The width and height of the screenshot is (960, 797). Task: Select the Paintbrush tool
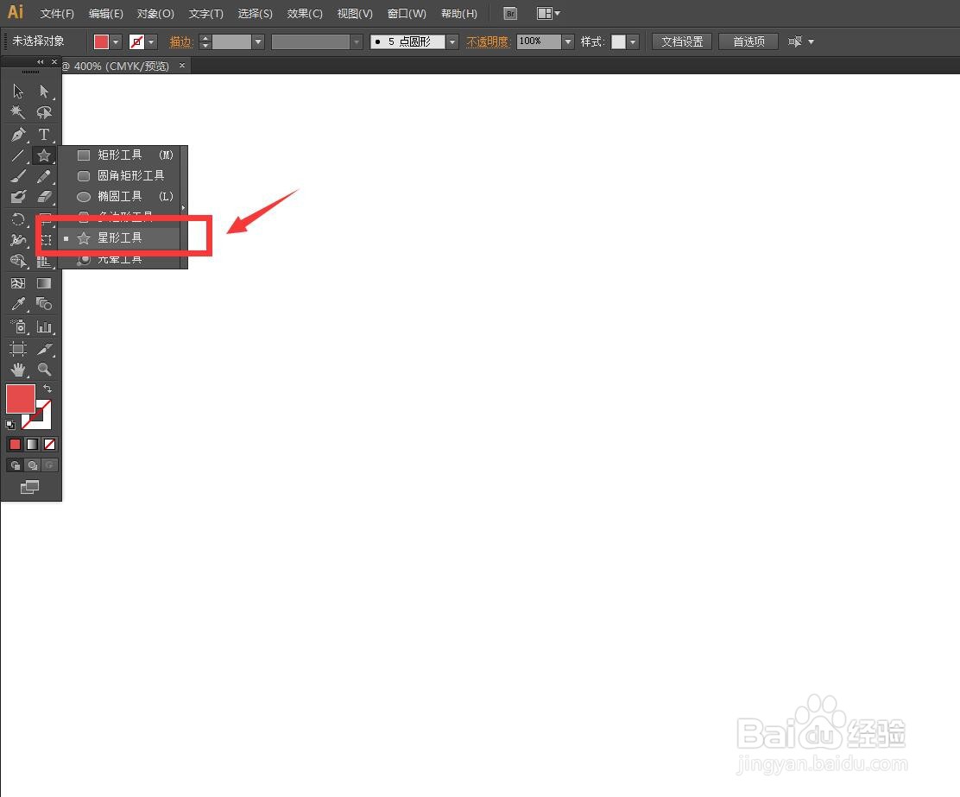point(18,176)
